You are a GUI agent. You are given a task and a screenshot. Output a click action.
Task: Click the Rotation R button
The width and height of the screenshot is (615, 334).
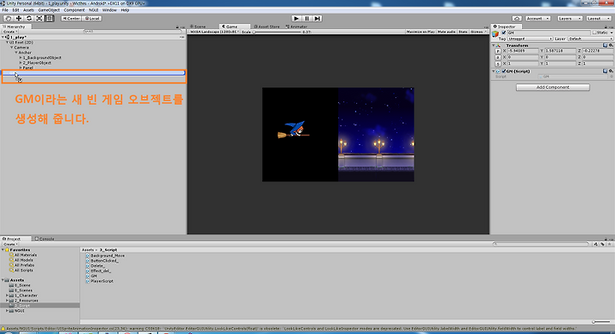498,57
